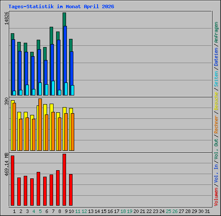This screenshot has width=221, height=216.
Task: Click the day 8 label on x-axis
Action: pyautogui.click(x=60, y=211)
